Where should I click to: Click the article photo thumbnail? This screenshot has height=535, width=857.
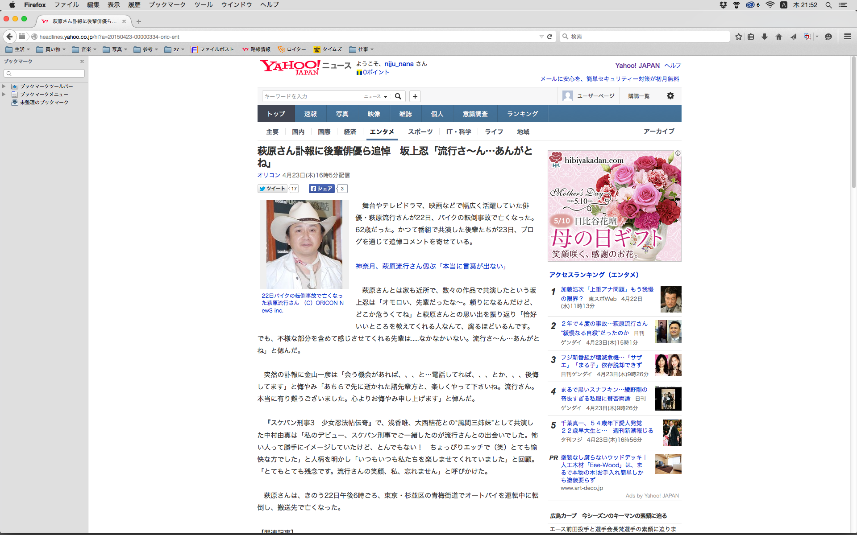click(304, 244)
